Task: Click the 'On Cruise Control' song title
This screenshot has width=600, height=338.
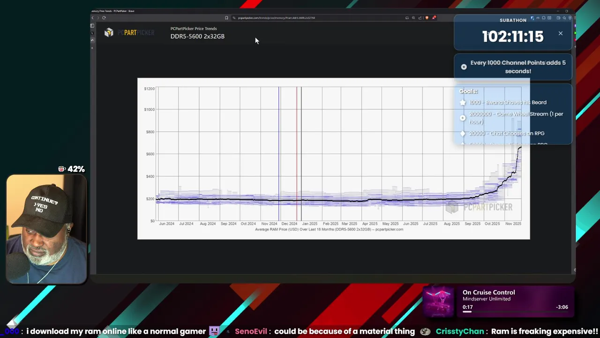Action: pyautogui.click(x=488, y=292)
